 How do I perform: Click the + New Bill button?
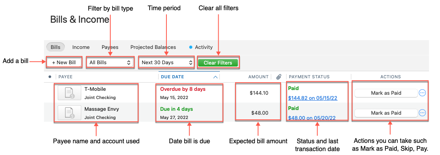coord(64,63)
